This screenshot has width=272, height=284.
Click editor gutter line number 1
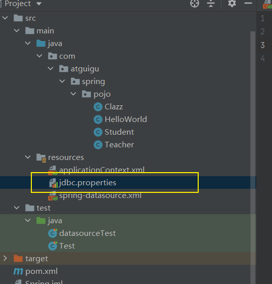(x=262, y=18)
